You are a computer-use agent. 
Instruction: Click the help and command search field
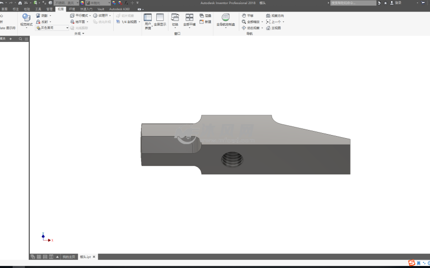tap(353, 3)
